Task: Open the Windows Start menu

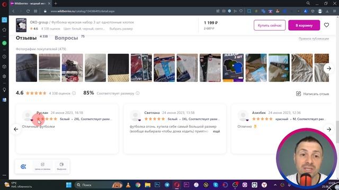Action: click(x=69, y=185)
